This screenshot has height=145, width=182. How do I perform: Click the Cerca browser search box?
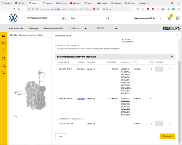tap(115, 9)
